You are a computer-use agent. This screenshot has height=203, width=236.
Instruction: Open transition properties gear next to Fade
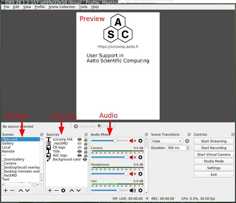click(187, 141)
